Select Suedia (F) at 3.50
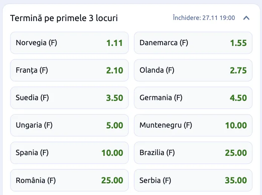Viewport: 262px width, 195px height. 69,98
